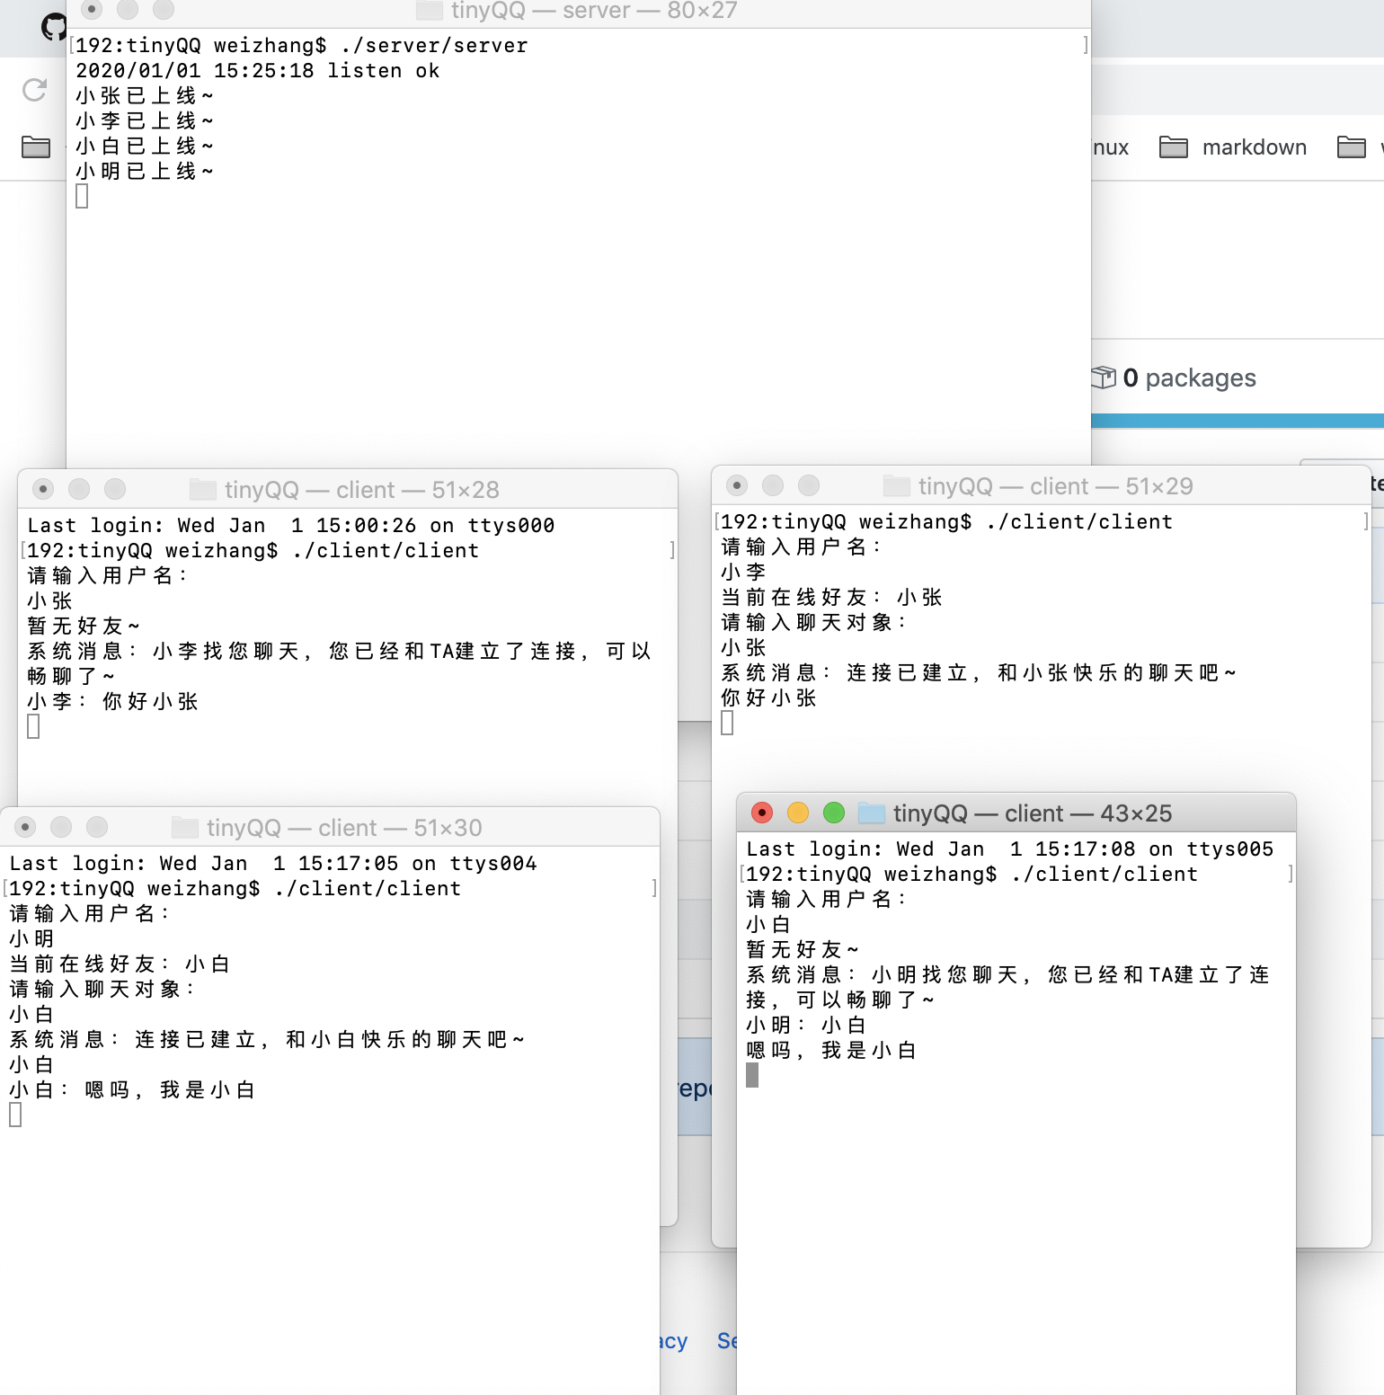The height and width of the screenshot is (1395, 1384).
Task: Click '和小张快乐的聊天吧~' system message
Action: [x=979, y=673]
